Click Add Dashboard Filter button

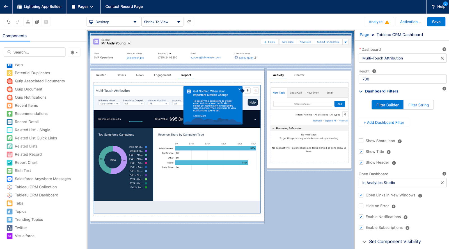pos(384,122)
